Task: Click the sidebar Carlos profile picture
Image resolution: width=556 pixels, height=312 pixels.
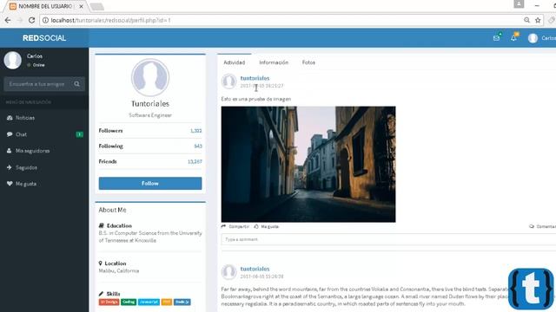Action: point(12,60)
